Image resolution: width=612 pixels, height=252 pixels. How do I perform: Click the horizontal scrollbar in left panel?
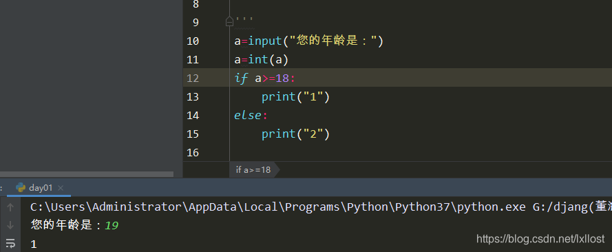tap(87, 174)
